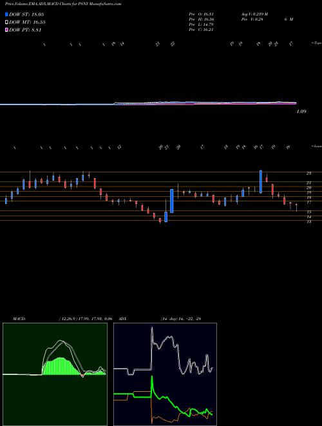
Task: Click the price axis label 23
Action: (308, 173)
